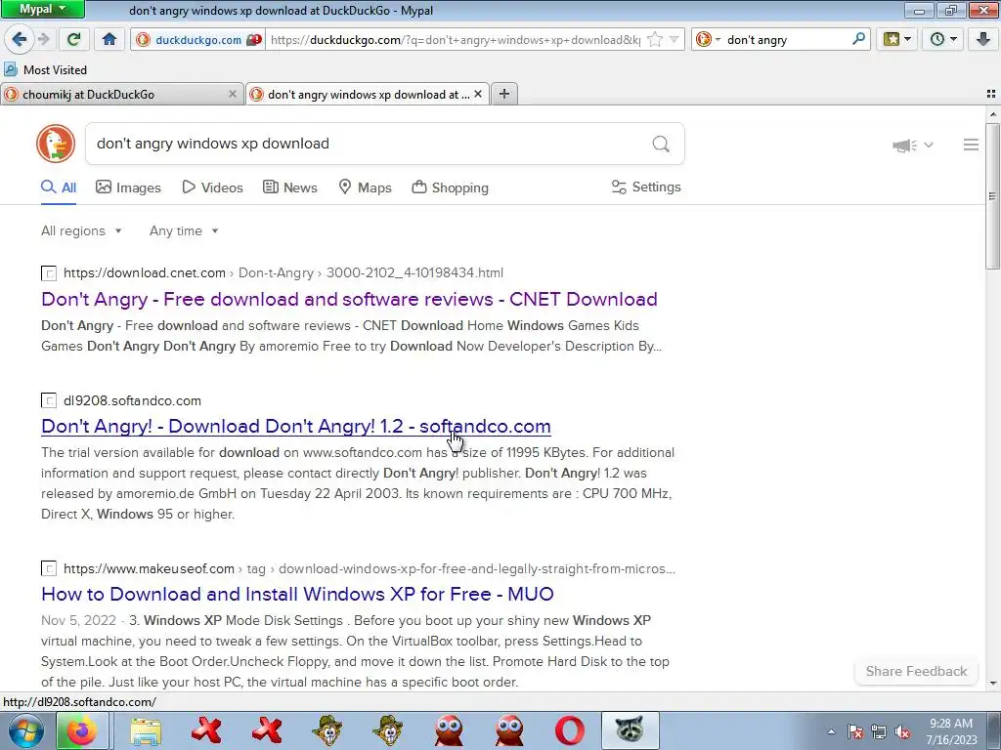Submit search with the page magnifier icon

coord(662,145)
